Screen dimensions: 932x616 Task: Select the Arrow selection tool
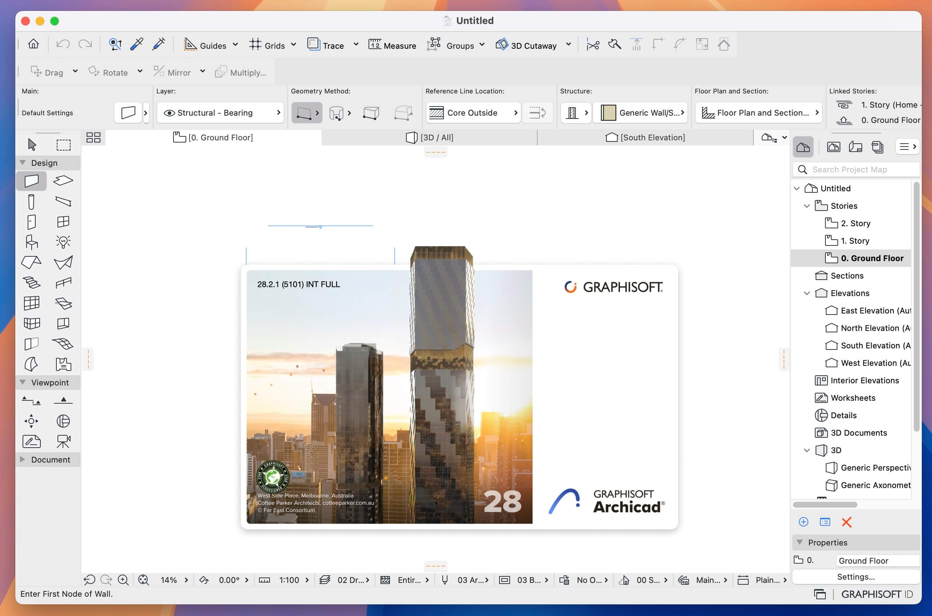[32, 145]
